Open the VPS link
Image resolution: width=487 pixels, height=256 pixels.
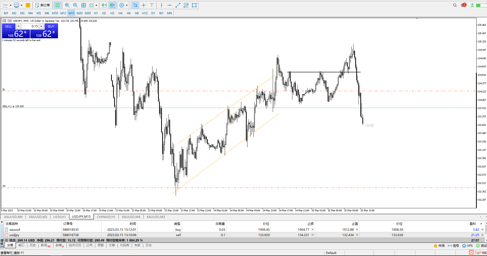point(467,246)
